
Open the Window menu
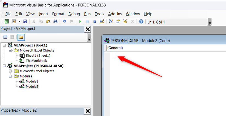133,14
